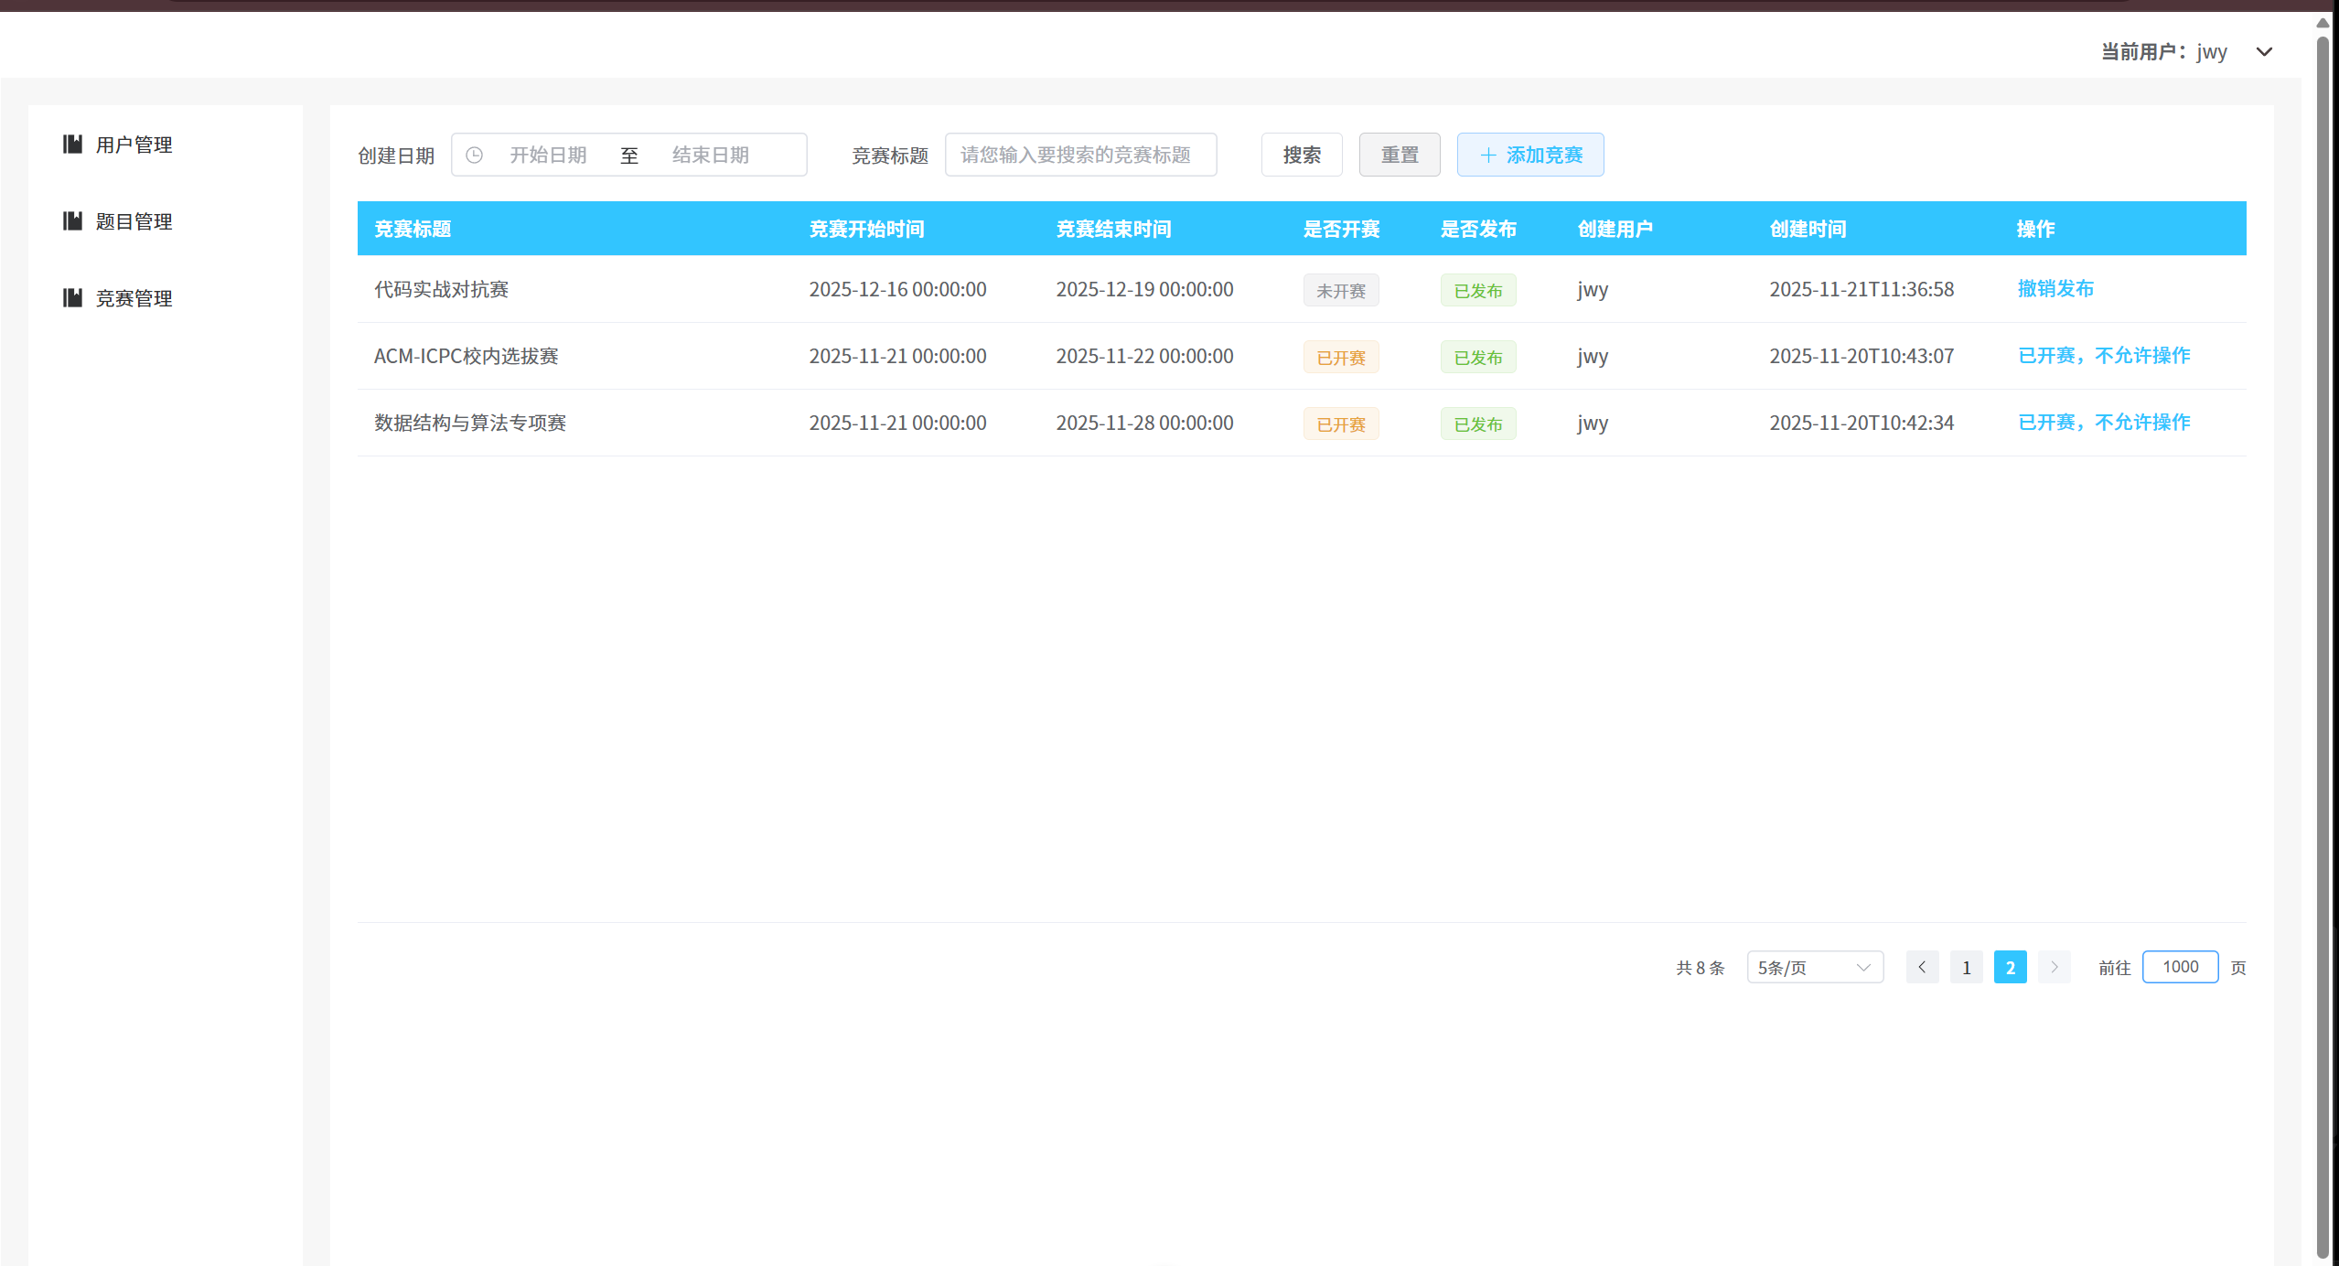
Task: Click the clock icon in date range picker
Action: (474, 155)
